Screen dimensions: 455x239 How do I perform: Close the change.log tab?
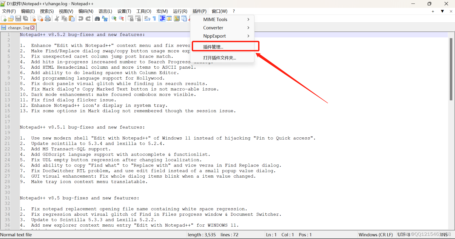click(x=32, y=28)
